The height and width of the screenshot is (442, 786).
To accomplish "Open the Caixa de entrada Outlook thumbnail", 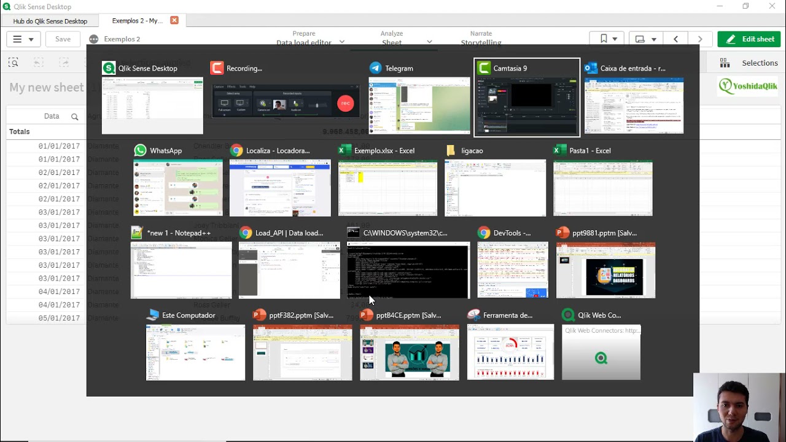I will pyautogui.click(x=634, y=106).
